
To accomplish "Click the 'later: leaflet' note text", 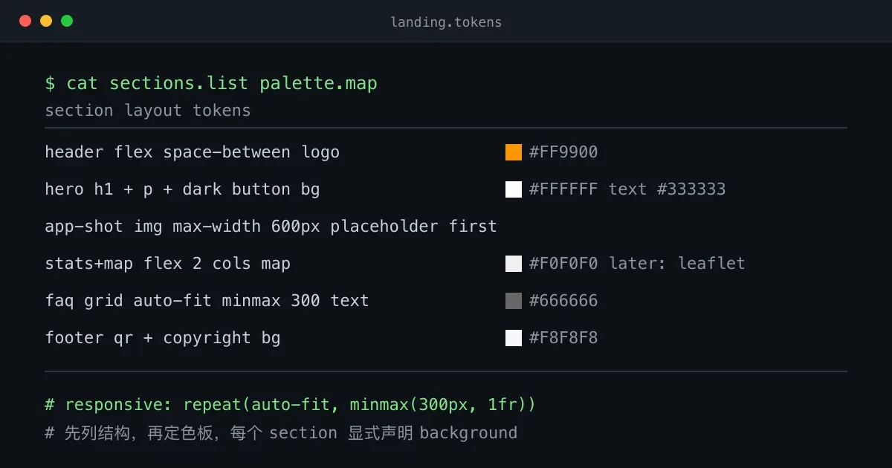I will 677,264.
